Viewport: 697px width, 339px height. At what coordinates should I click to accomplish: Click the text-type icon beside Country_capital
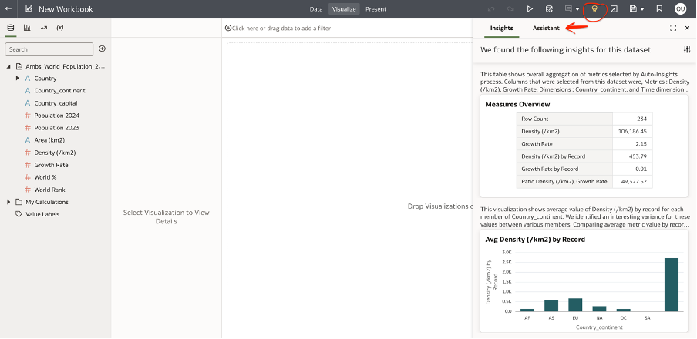click(28, 103)
